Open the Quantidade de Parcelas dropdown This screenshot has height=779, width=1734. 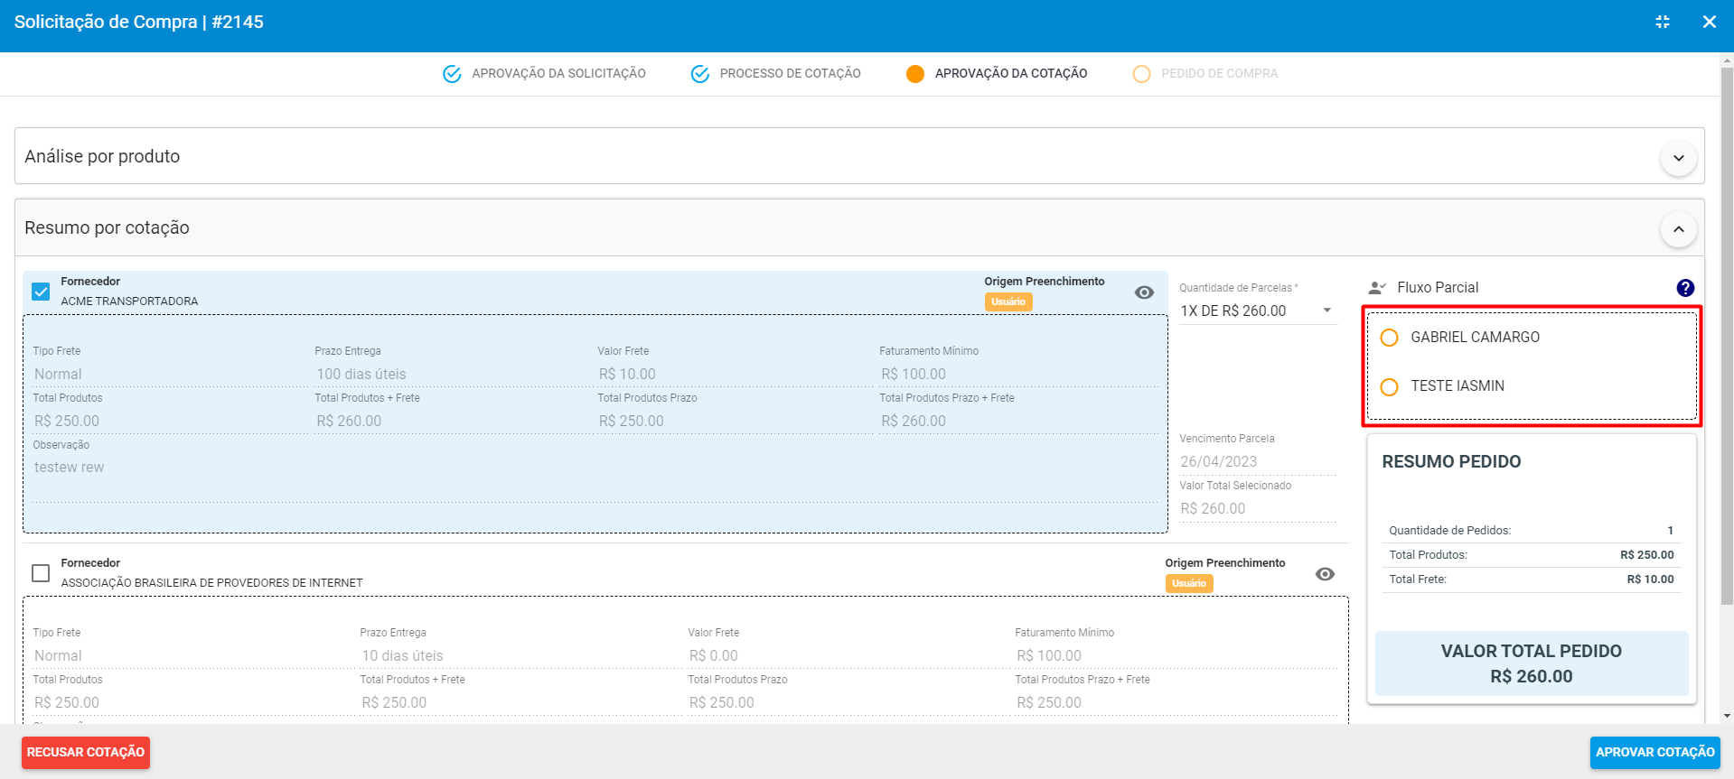[1257, 311]
